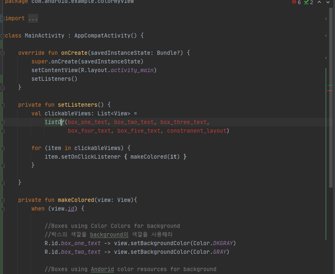Collapse the MainActivity class fold marker
The width and height of the screenshot is (335, 274).
[2, 36]
